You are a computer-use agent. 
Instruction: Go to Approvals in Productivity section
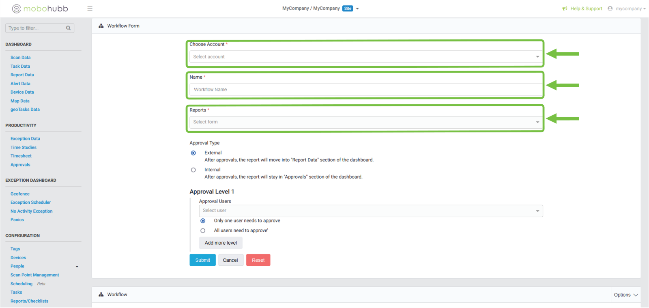(20, 165)
